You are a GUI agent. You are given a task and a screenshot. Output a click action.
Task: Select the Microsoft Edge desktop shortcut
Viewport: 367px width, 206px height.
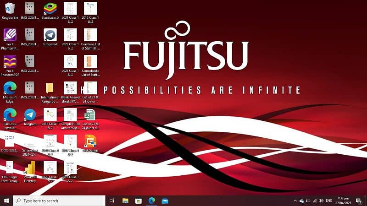tap(10, 92)
